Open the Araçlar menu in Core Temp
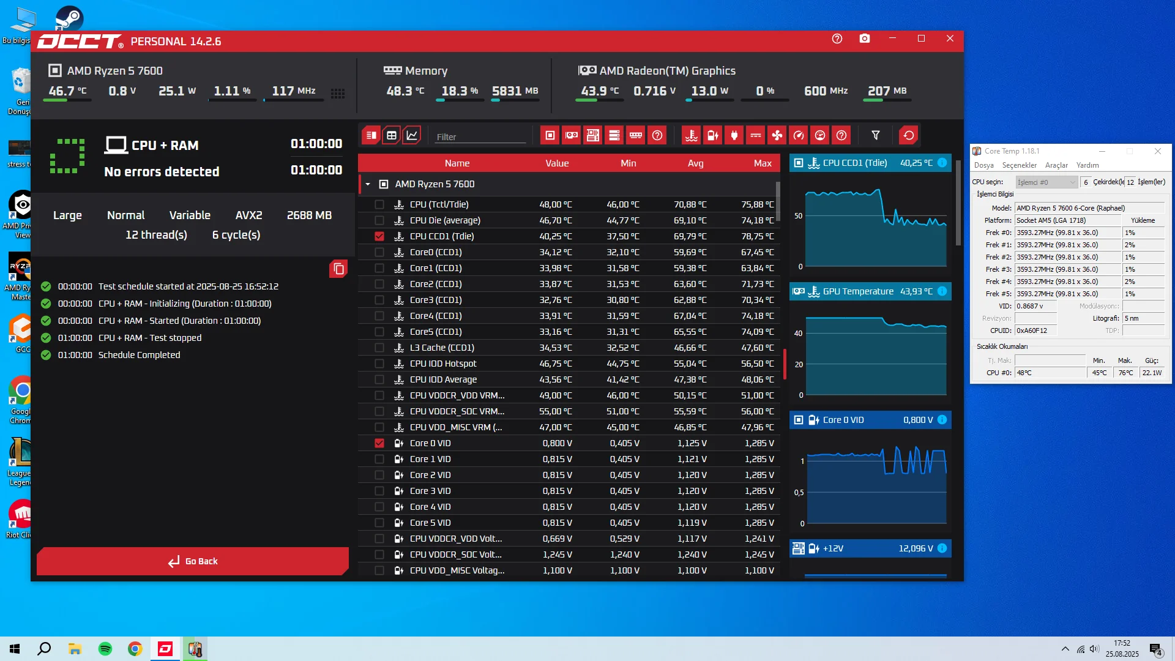The width and height of the screenshot is (1175, 661). coord(1056,165)
